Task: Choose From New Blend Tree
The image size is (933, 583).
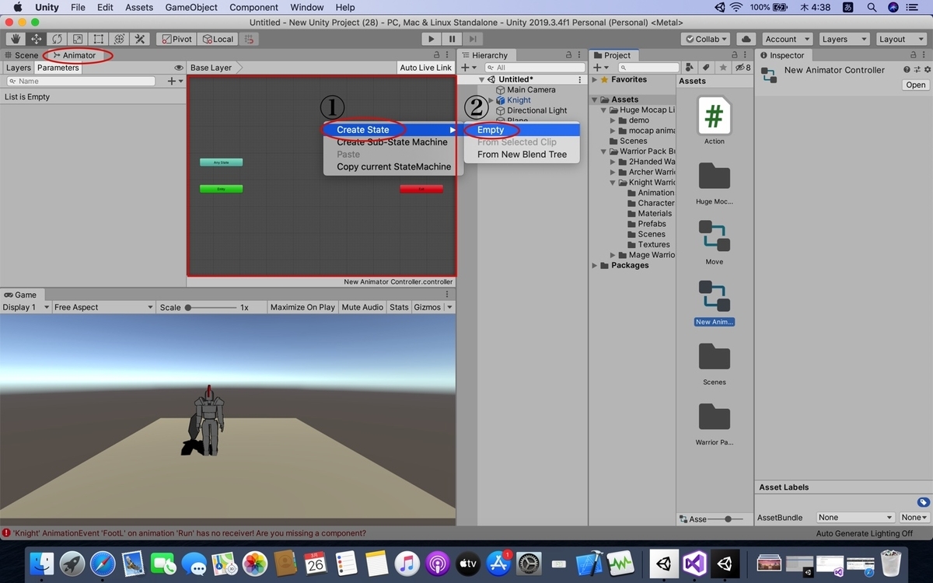Action: pyautogui.click(x=522, y=155)
